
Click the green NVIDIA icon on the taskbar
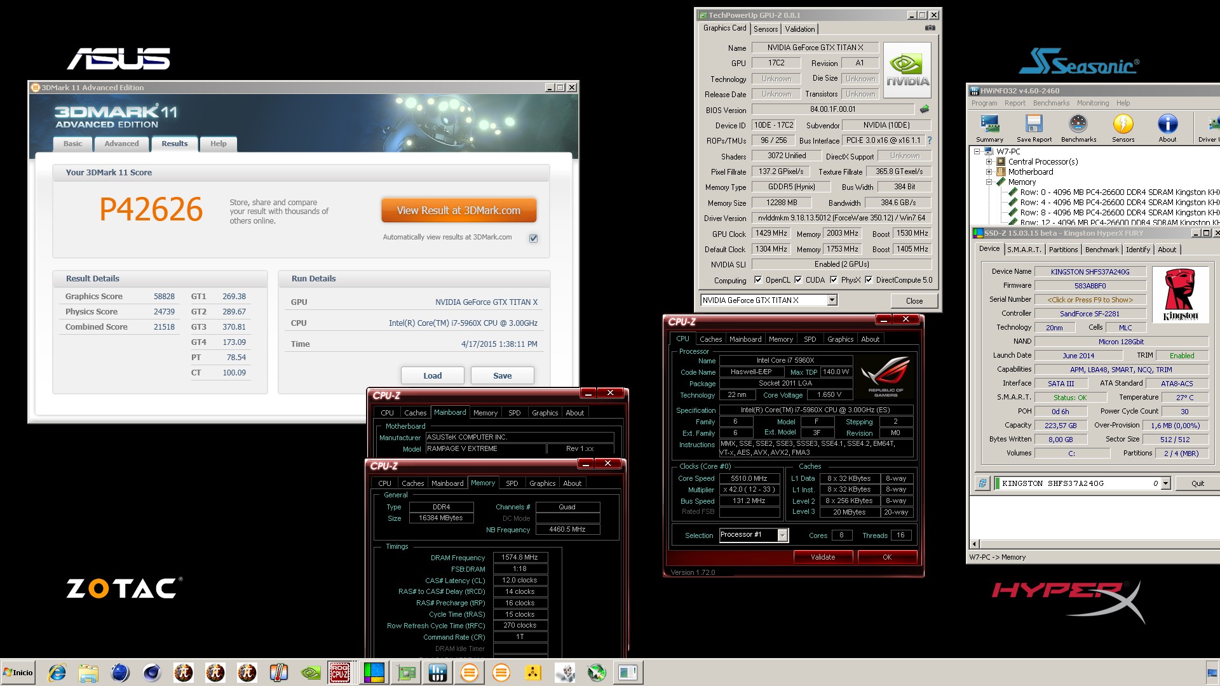pos(310,673)
